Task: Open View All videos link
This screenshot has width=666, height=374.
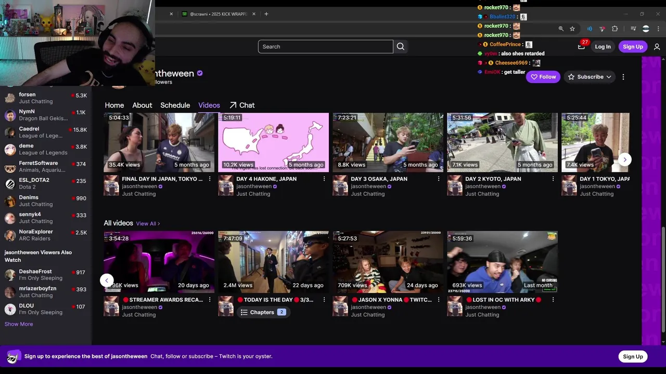Action: point(148,223)
